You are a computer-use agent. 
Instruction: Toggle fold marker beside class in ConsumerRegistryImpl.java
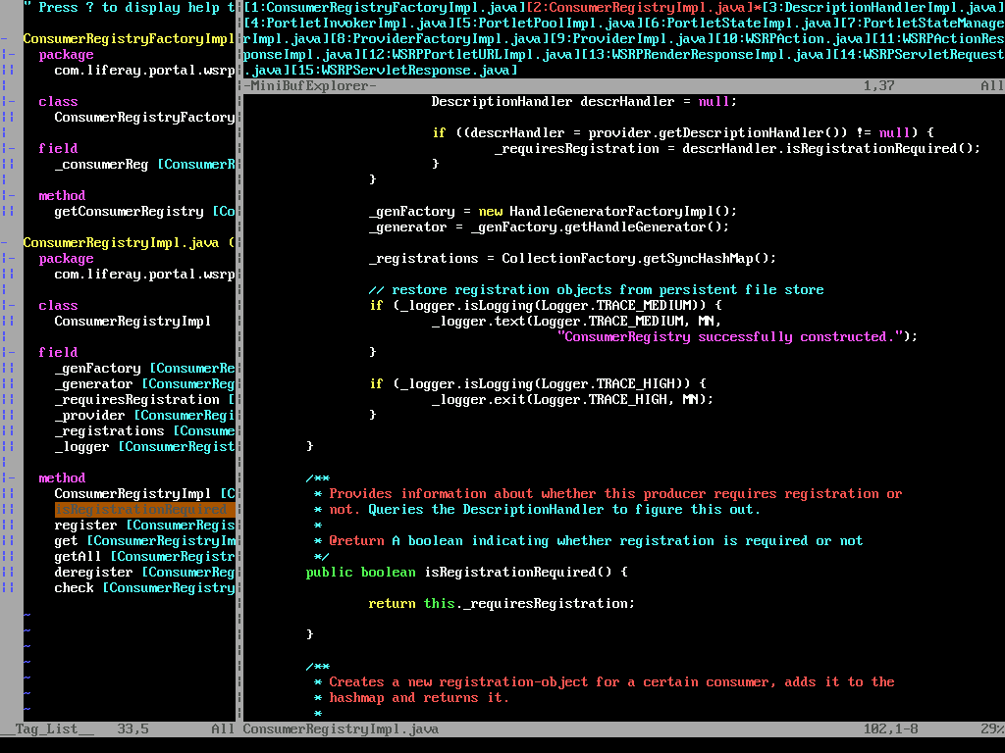(8, 306)
